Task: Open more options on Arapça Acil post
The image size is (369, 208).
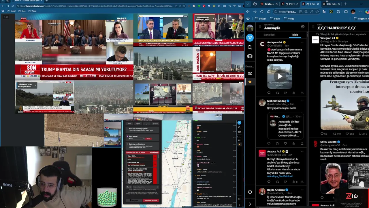Action: (302, 151)
